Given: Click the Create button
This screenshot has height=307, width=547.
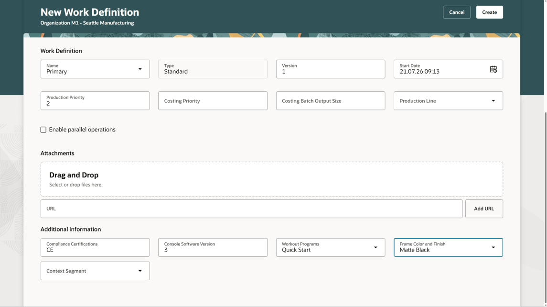Looking at the screenshot, I should point(489,12).
